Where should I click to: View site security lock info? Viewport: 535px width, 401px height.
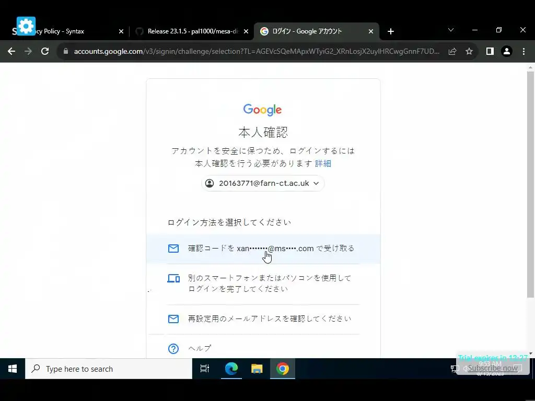pyautogui.click(x=66, y=51)
